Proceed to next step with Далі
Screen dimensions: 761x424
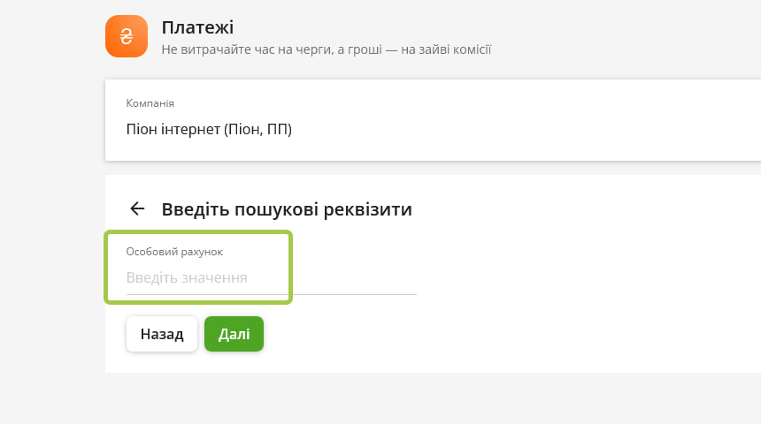234,334
